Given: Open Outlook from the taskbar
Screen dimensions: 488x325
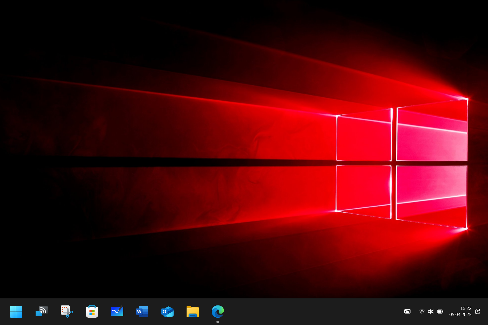Looking at the screenshot, I should click(167, 312).
